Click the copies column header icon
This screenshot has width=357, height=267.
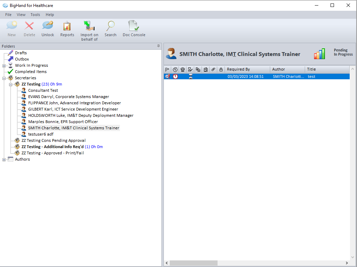tap(198, 70)
